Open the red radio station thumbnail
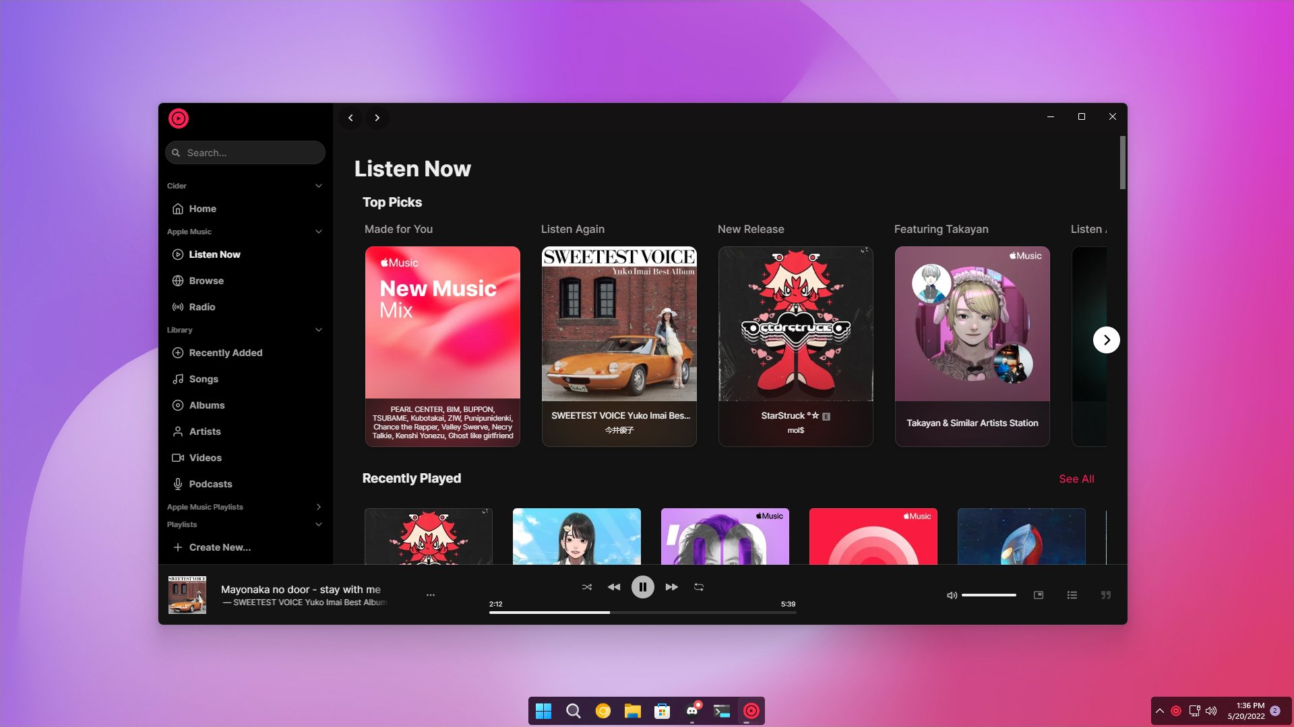1294x727 pixels. pyautogui.click(x=873, y=536)
